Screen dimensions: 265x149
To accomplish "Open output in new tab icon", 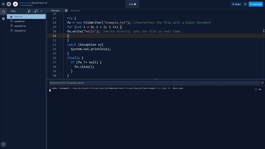I will (262, 83).
